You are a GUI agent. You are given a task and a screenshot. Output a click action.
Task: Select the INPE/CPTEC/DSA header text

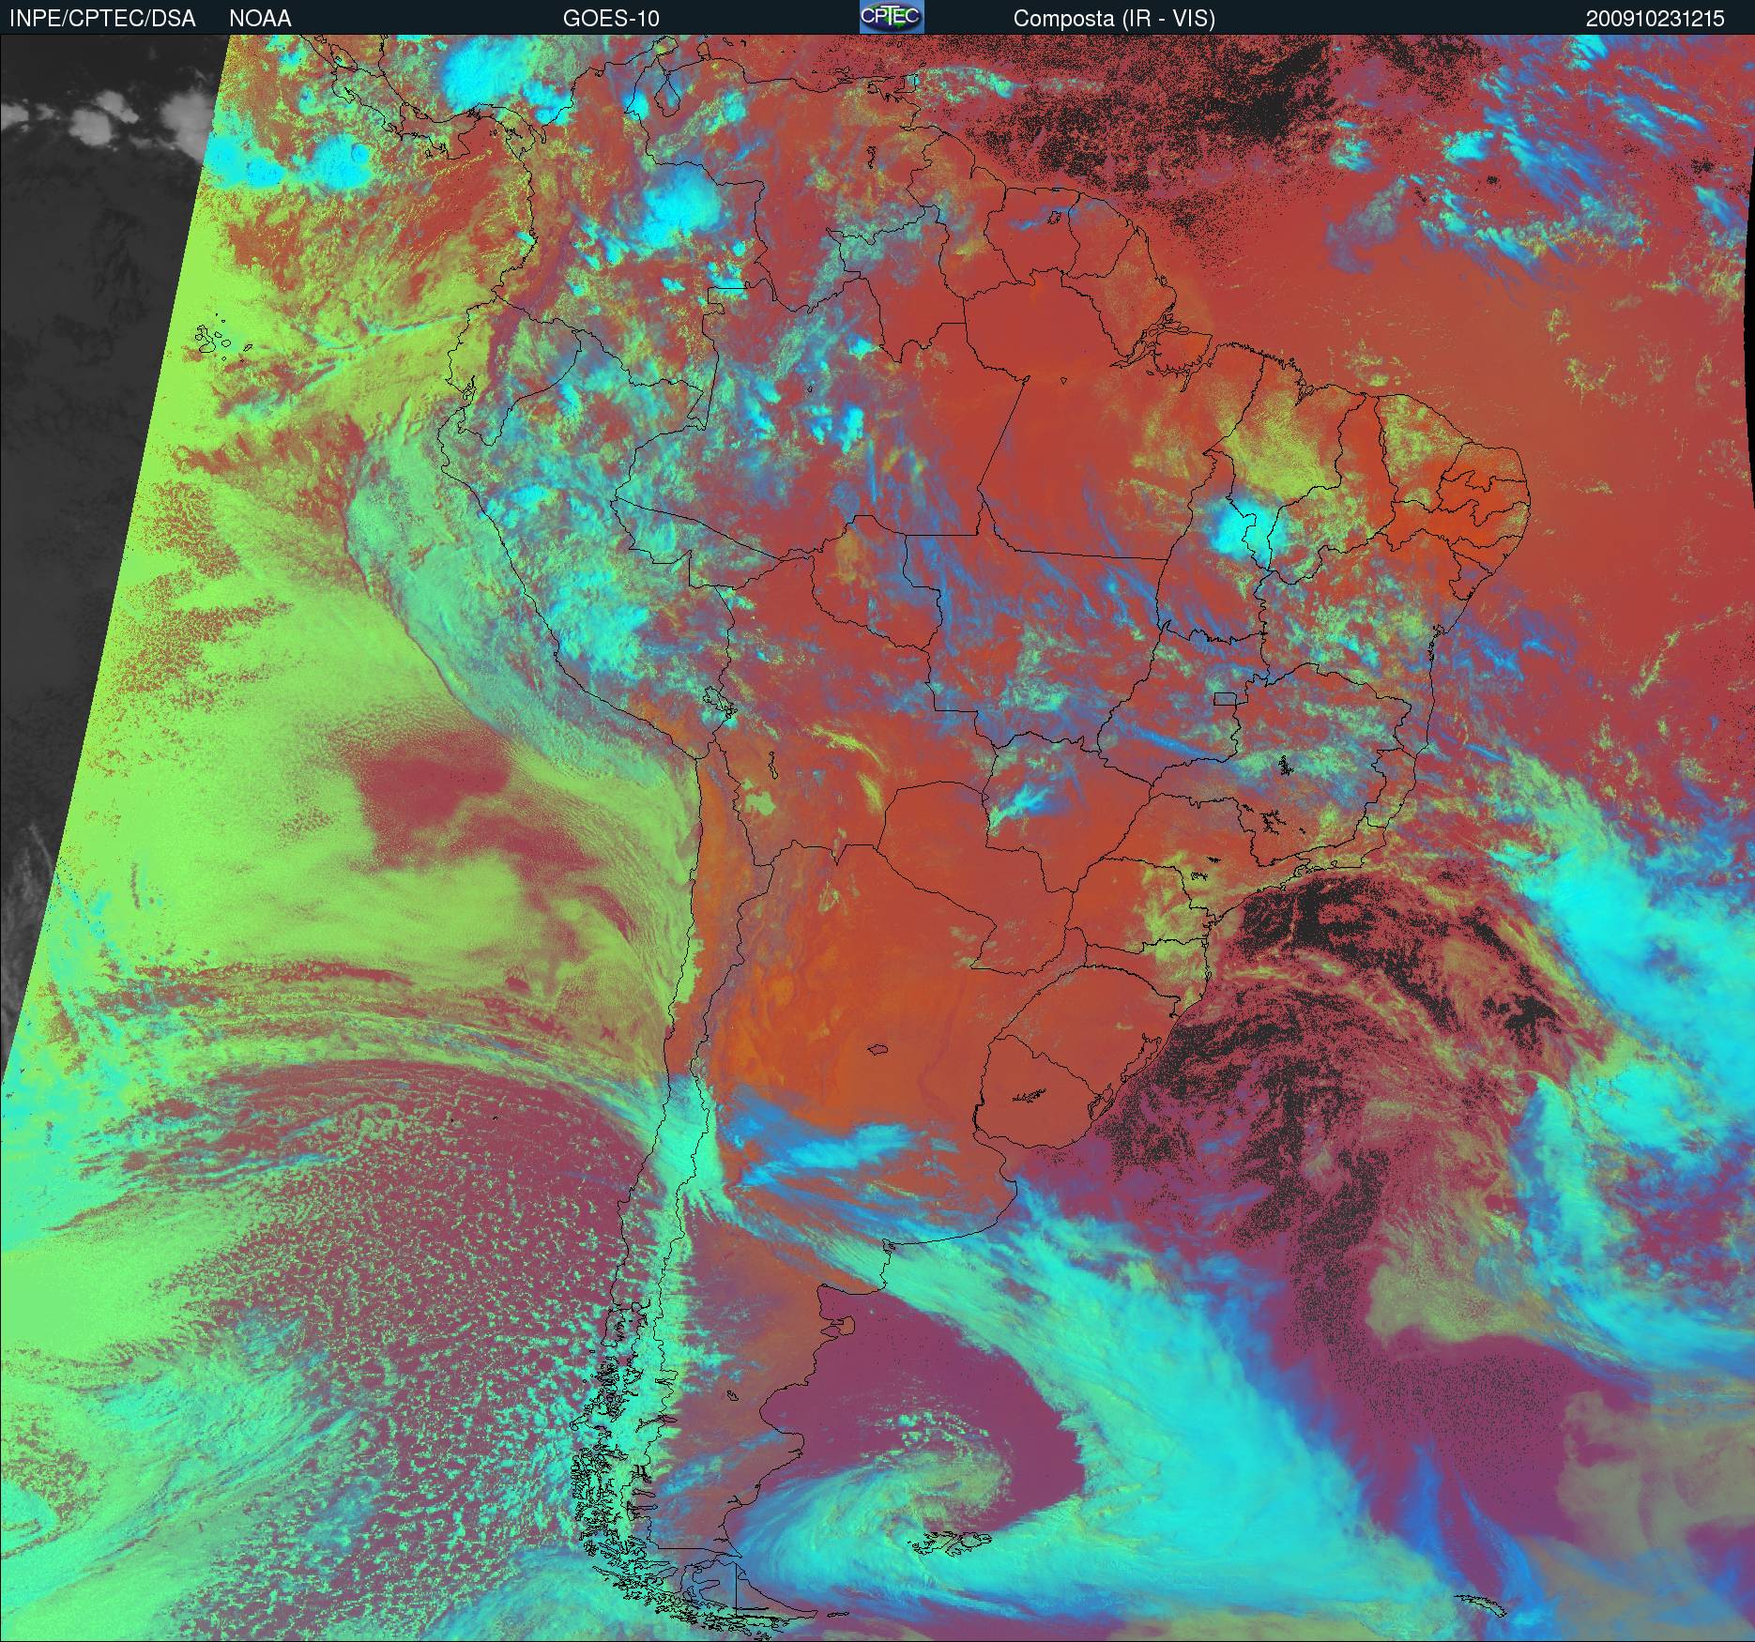pyautogui.click(x=102, y=19)
